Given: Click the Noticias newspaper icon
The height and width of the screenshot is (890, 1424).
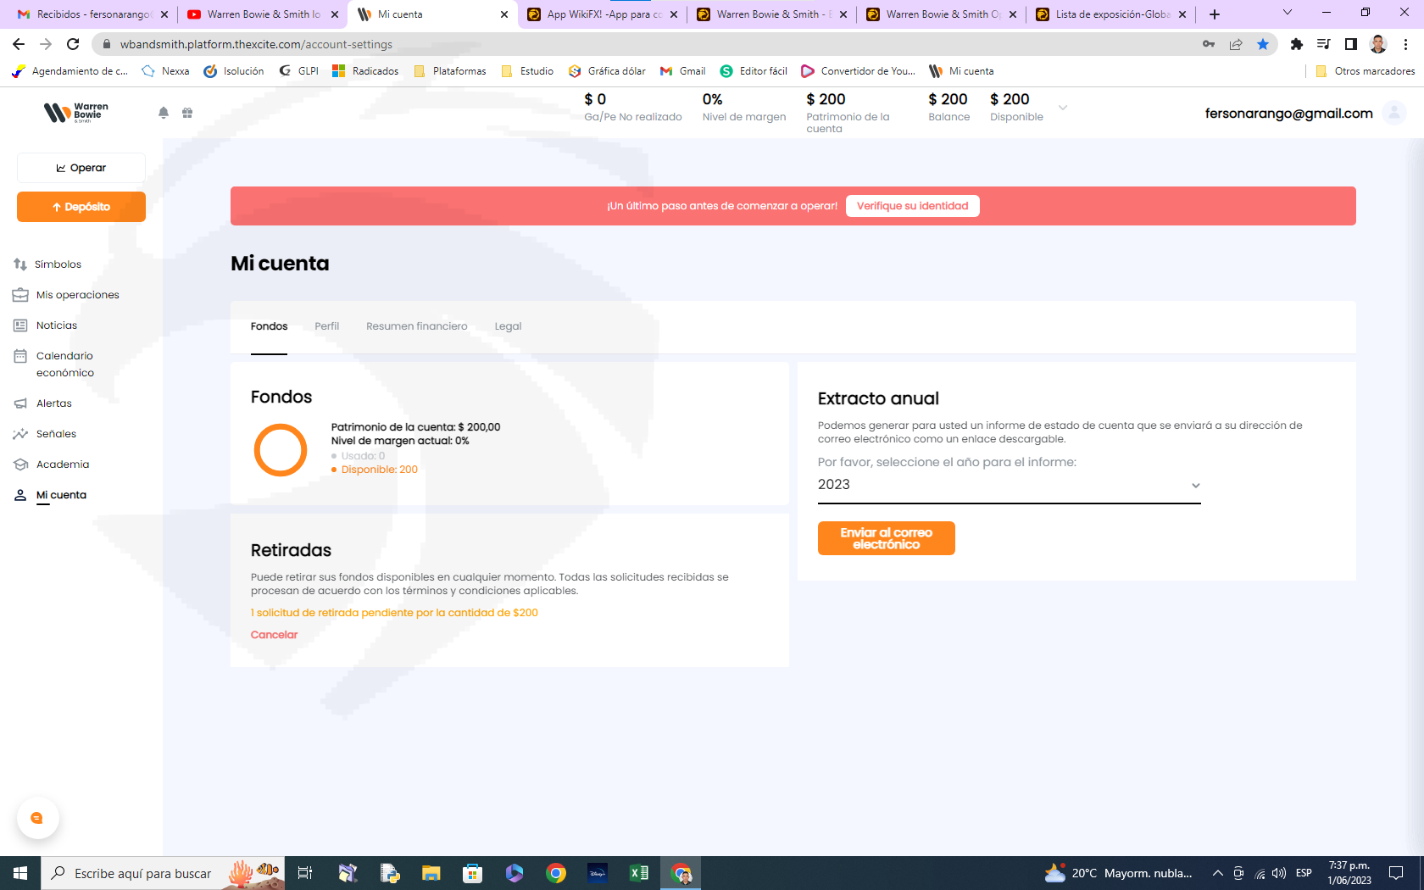Looking at the screenshot, I should tap(20, 325).
